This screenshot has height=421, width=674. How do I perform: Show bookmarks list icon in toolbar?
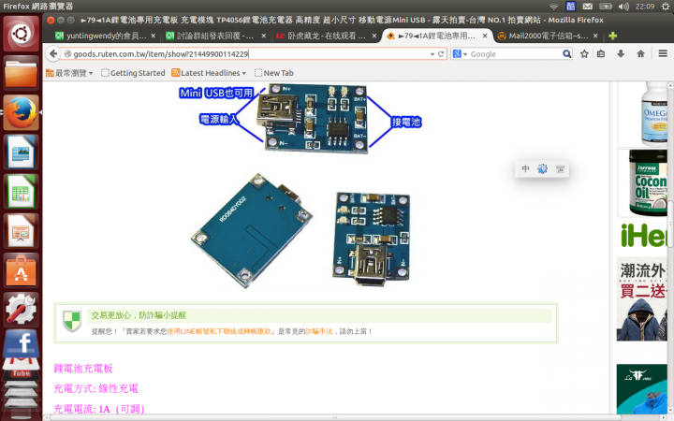tap(601, 54)
